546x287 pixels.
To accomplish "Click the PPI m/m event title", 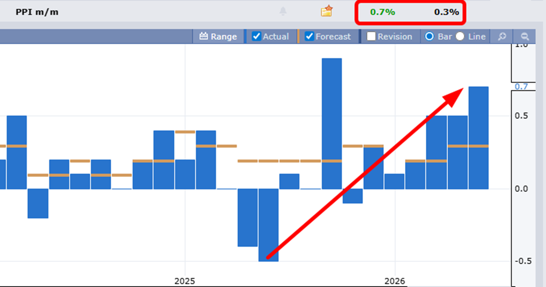I will (37, 12).
